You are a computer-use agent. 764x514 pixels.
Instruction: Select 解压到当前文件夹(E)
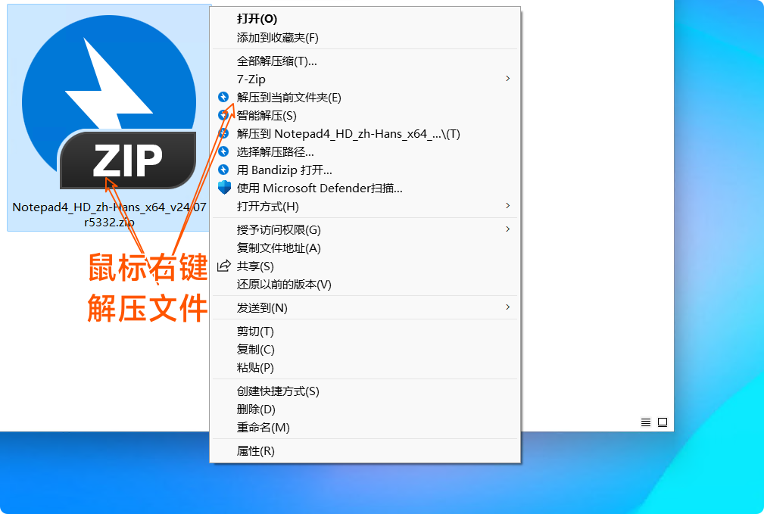coord(365,98)
